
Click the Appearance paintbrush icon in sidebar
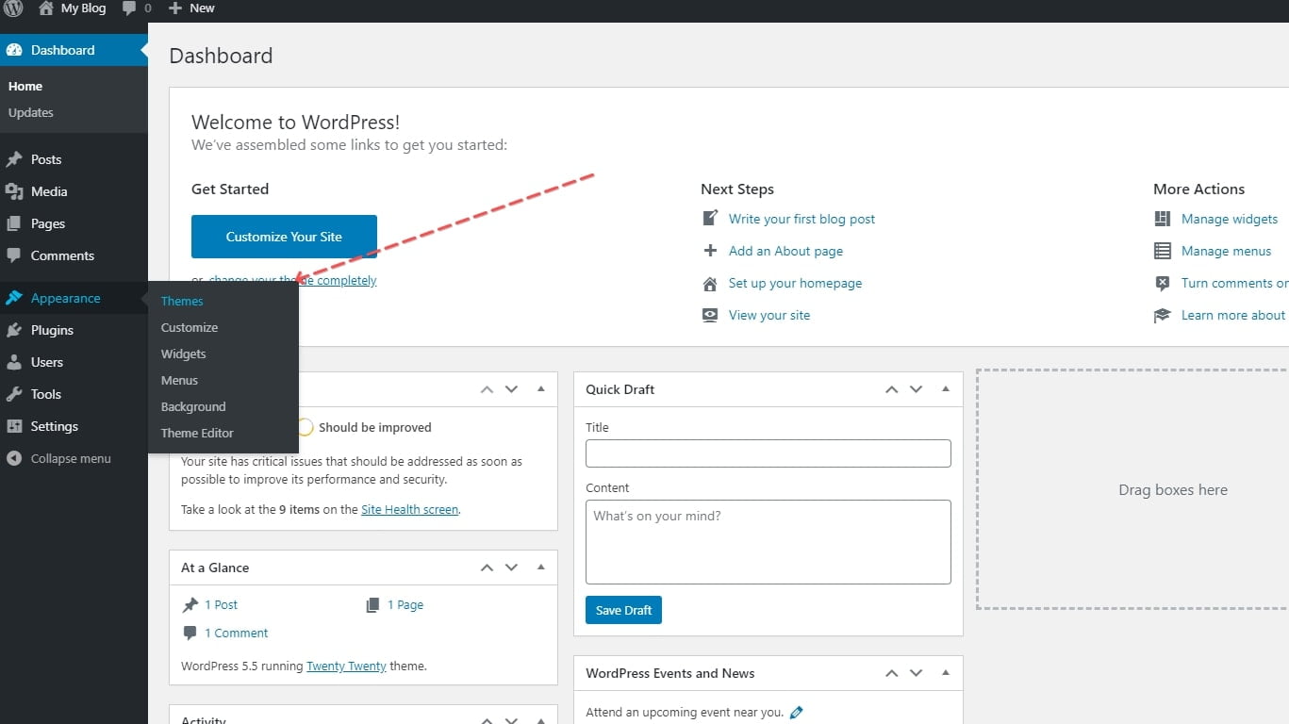[x=14, y=298]
